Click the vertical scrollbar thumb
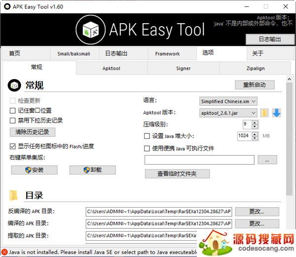 289,139
